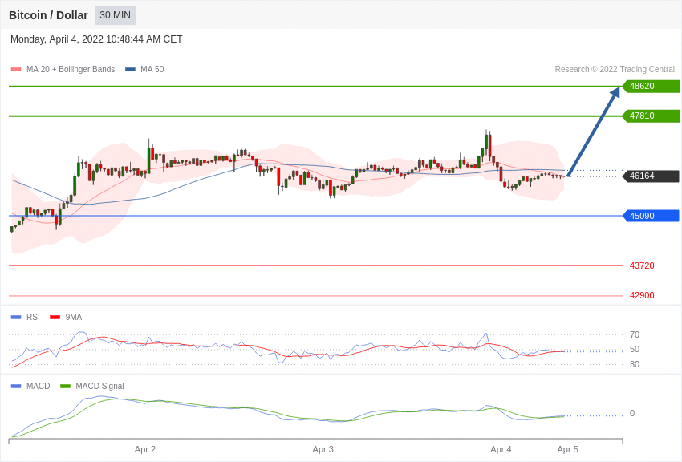The image size is (682, 462).
Task: Select the 45090 pivot price tag
Action: pos(652,216)
